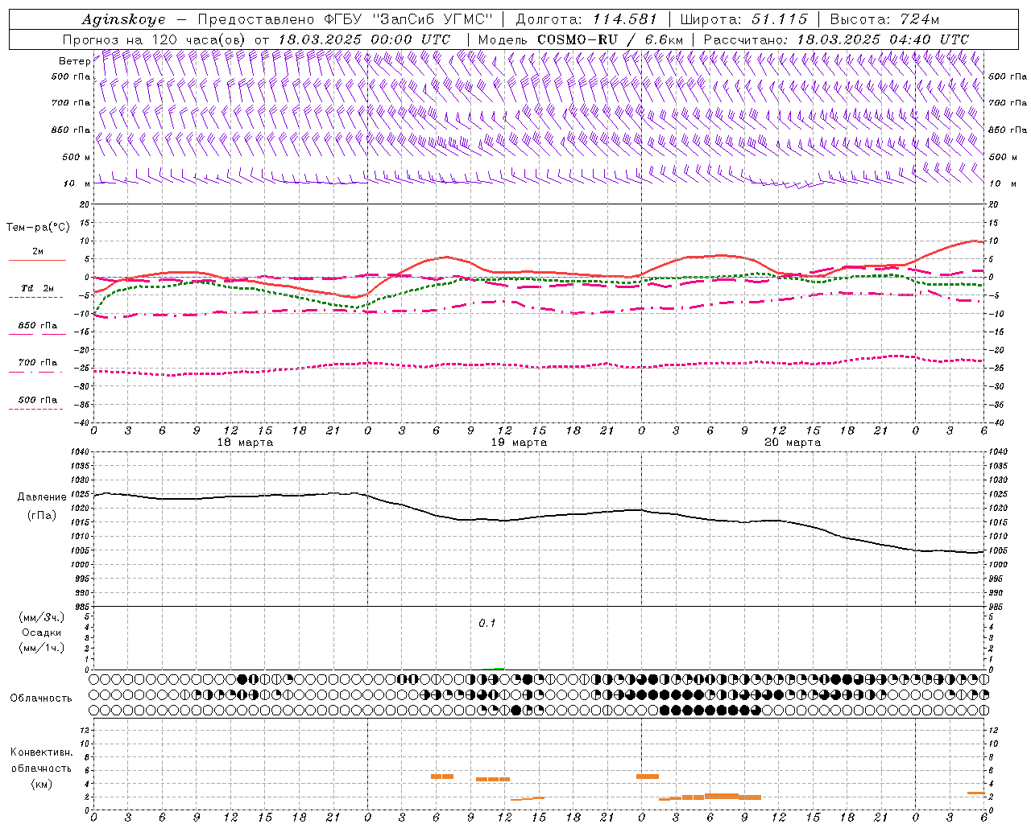Click the "Тем-ра(°C)" temperature label

(x=38, y=228)
